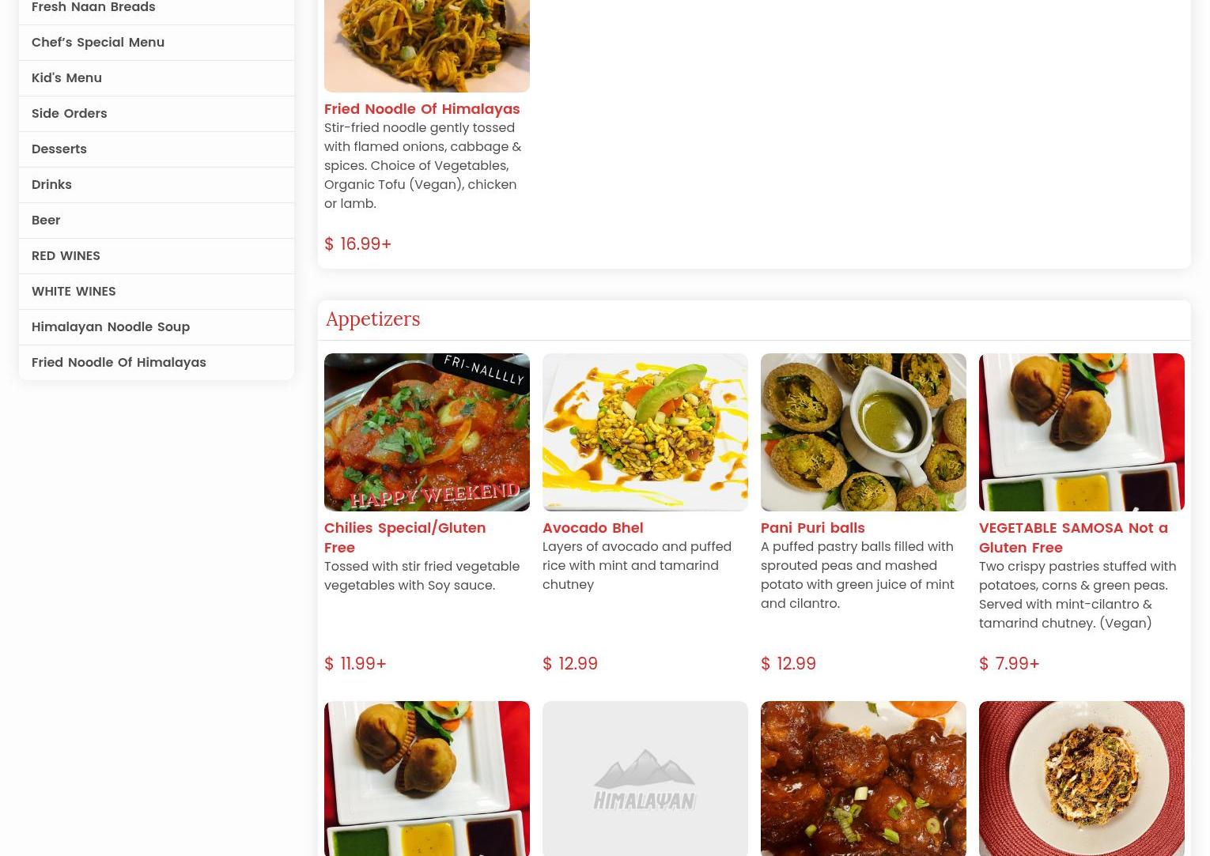Click the Himalayan logo placeholder image
Viewport: 1210px width, 856px height.
pos(645,779)
